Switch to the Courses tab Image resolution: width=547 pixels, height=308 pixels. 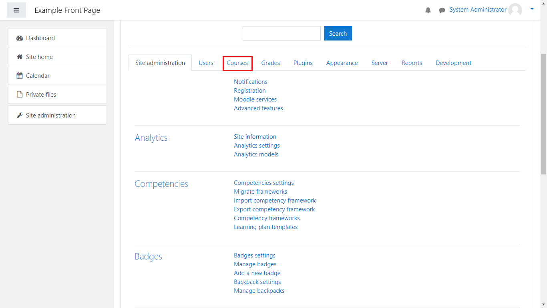point(237,63)
